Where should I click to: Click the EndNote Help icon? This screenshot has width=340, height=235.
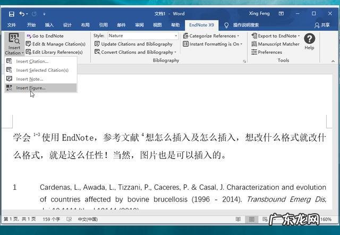coord(309,39)
